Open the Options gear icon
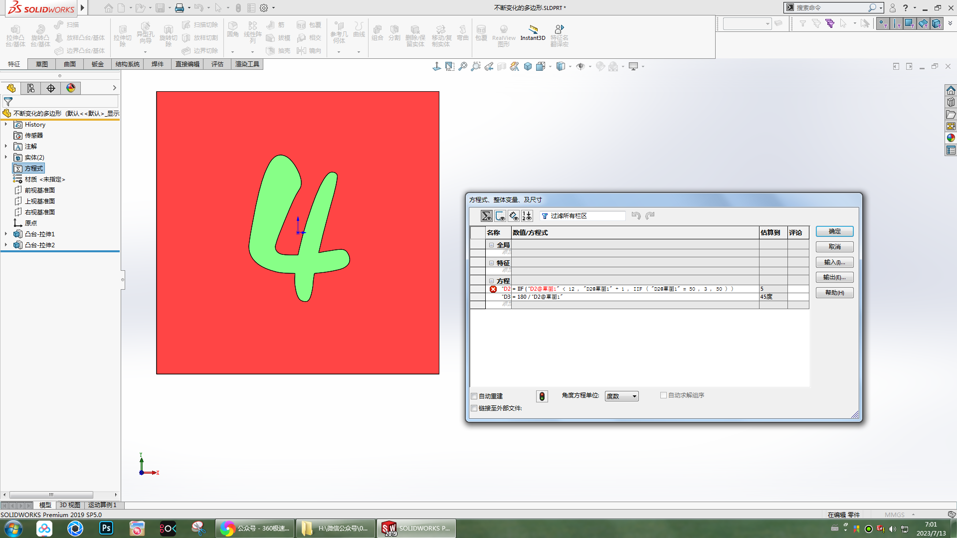This screenshot has height=538, width=957. (x=264, y=8)
